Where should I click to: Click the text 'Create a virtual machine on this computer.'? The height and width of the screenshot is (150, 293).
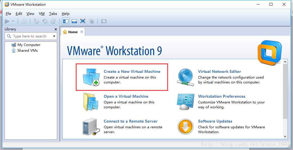click(130, 80)
